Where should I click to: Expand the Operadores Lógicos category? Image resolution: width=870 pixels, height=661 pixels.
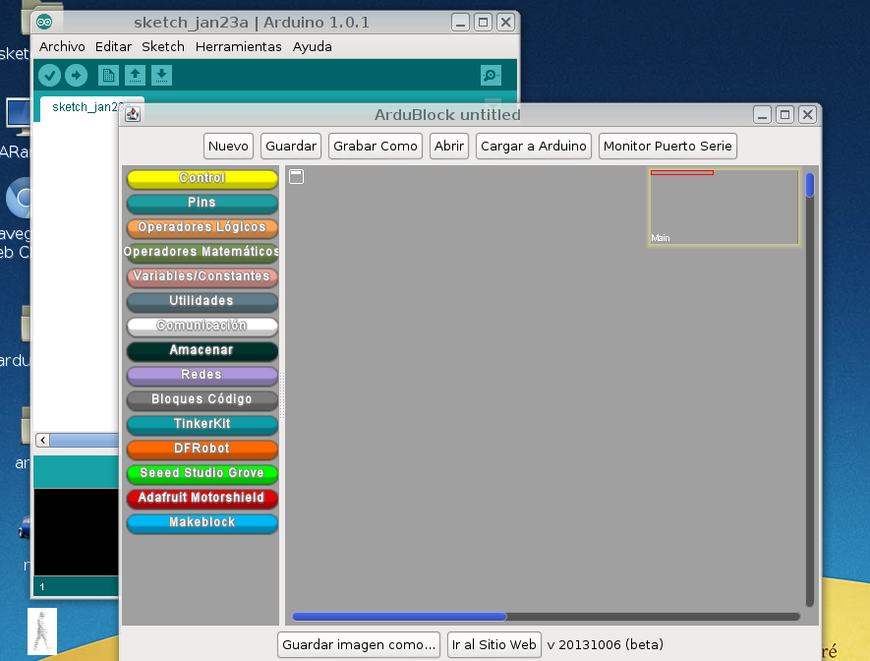[202, 227]
